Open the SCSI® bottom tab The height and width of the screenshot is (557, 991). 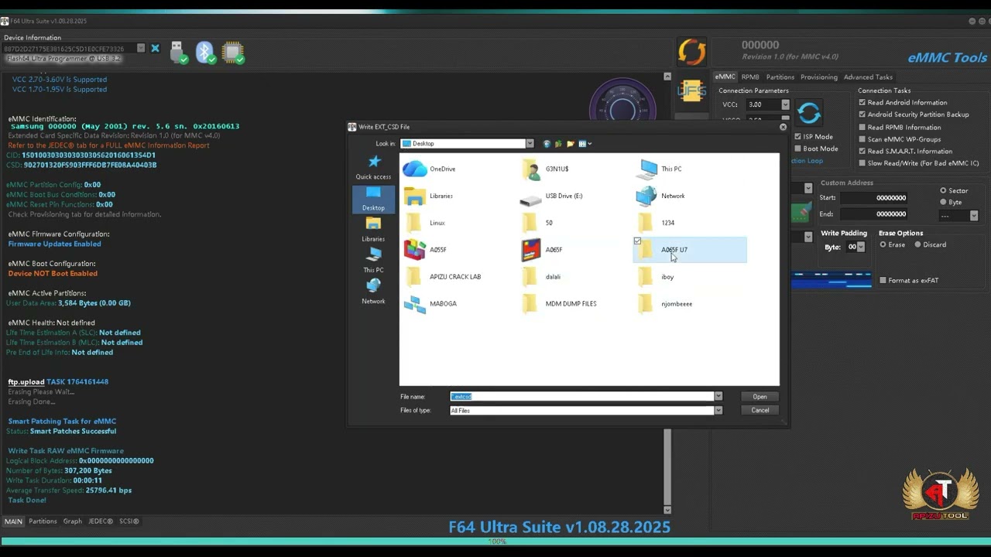pyautogui.click(x=129, y=521)
